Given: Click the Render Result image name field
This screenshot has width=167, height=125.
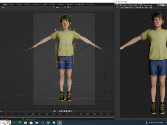Looking at the screenshot, I should (x=150, y=5).
